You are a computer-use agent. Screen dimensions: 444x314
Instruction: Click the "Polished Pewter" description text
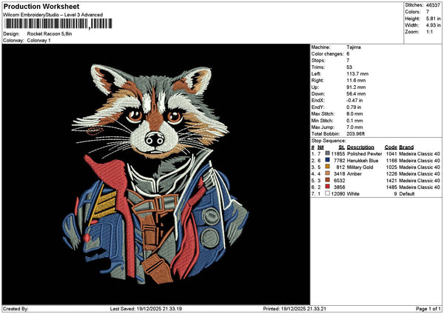point(364,153)
